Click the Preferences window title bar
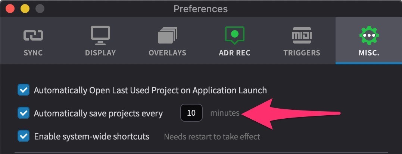Screen dimensions: 402x154 201,9
